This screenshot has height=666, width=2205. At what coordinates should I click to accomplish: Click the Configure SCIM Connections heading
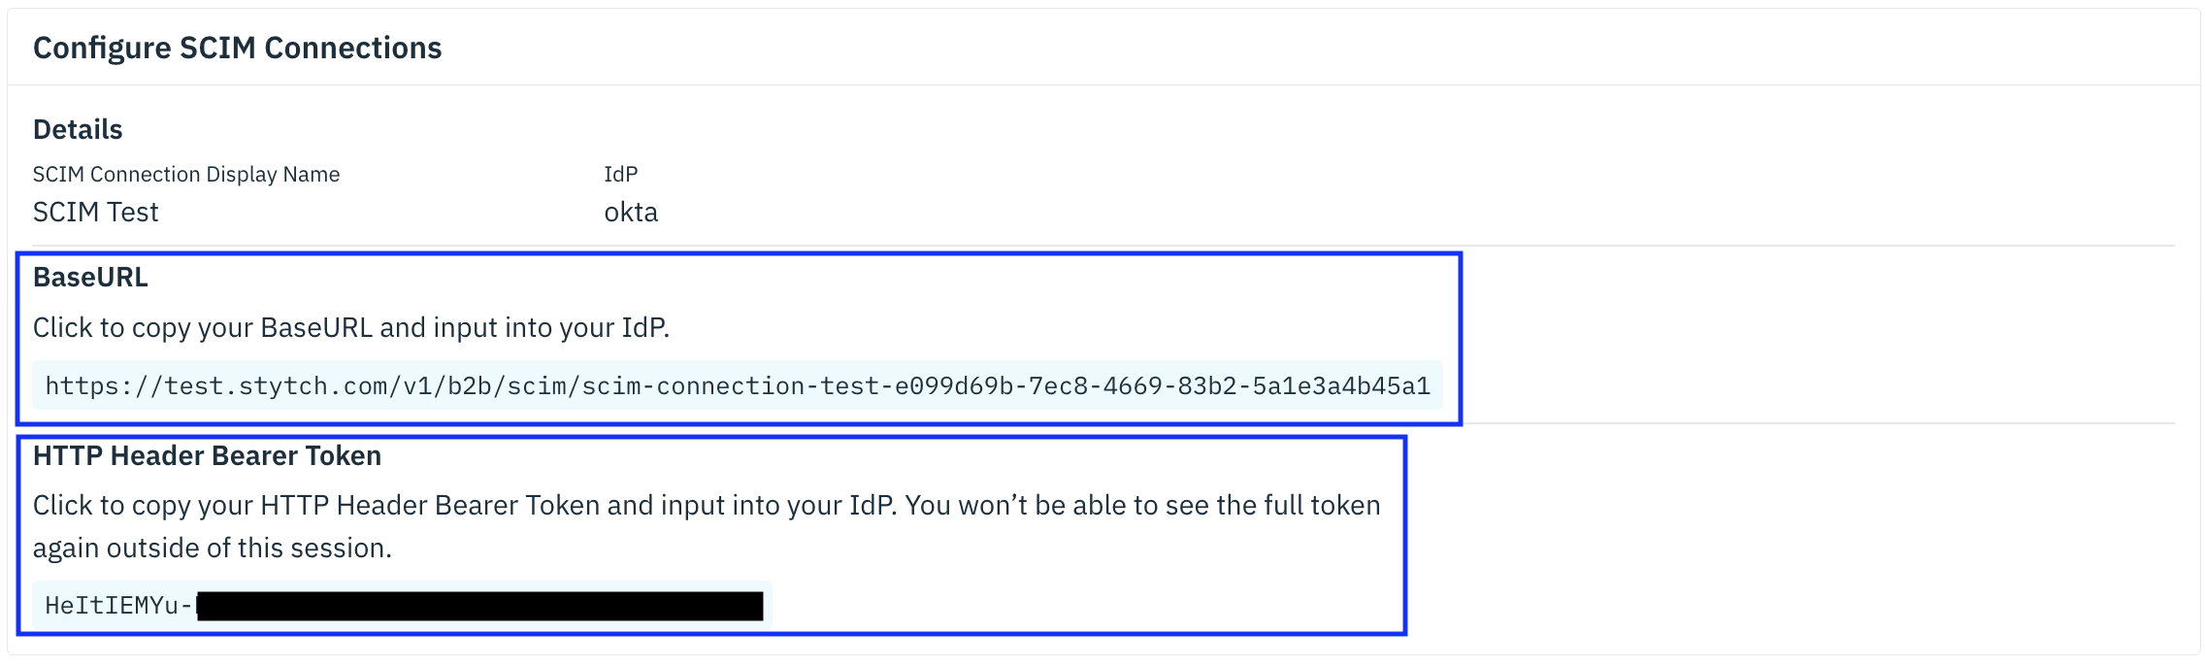(x=237, y=46)
